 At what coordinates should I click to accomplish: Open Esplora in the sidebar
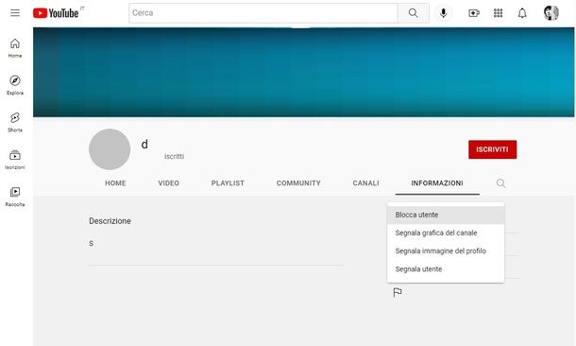pyautogui.click(x=15, y=85)
